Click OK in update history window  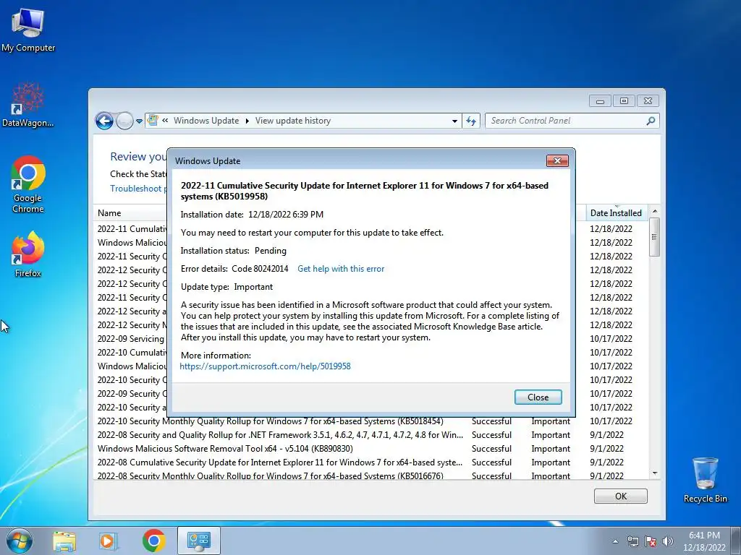pyautogui.click(x=620, y=496)
